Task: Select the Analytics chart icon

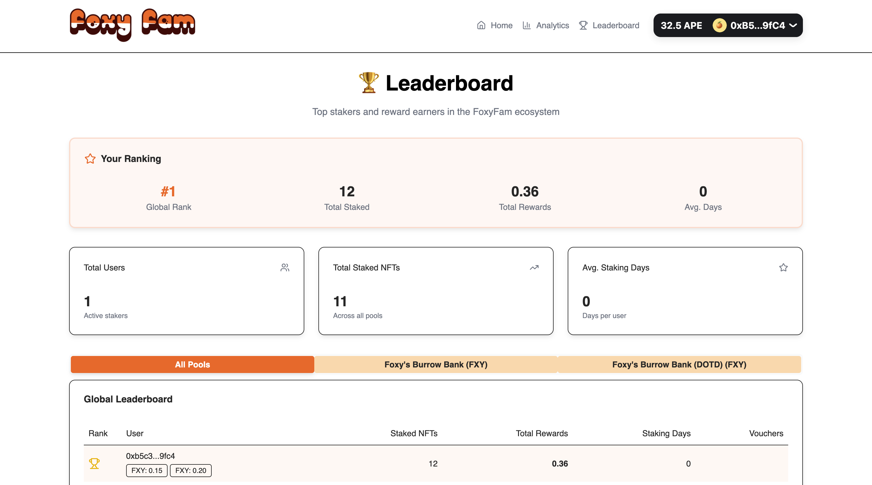Action: tap(527, 25)
